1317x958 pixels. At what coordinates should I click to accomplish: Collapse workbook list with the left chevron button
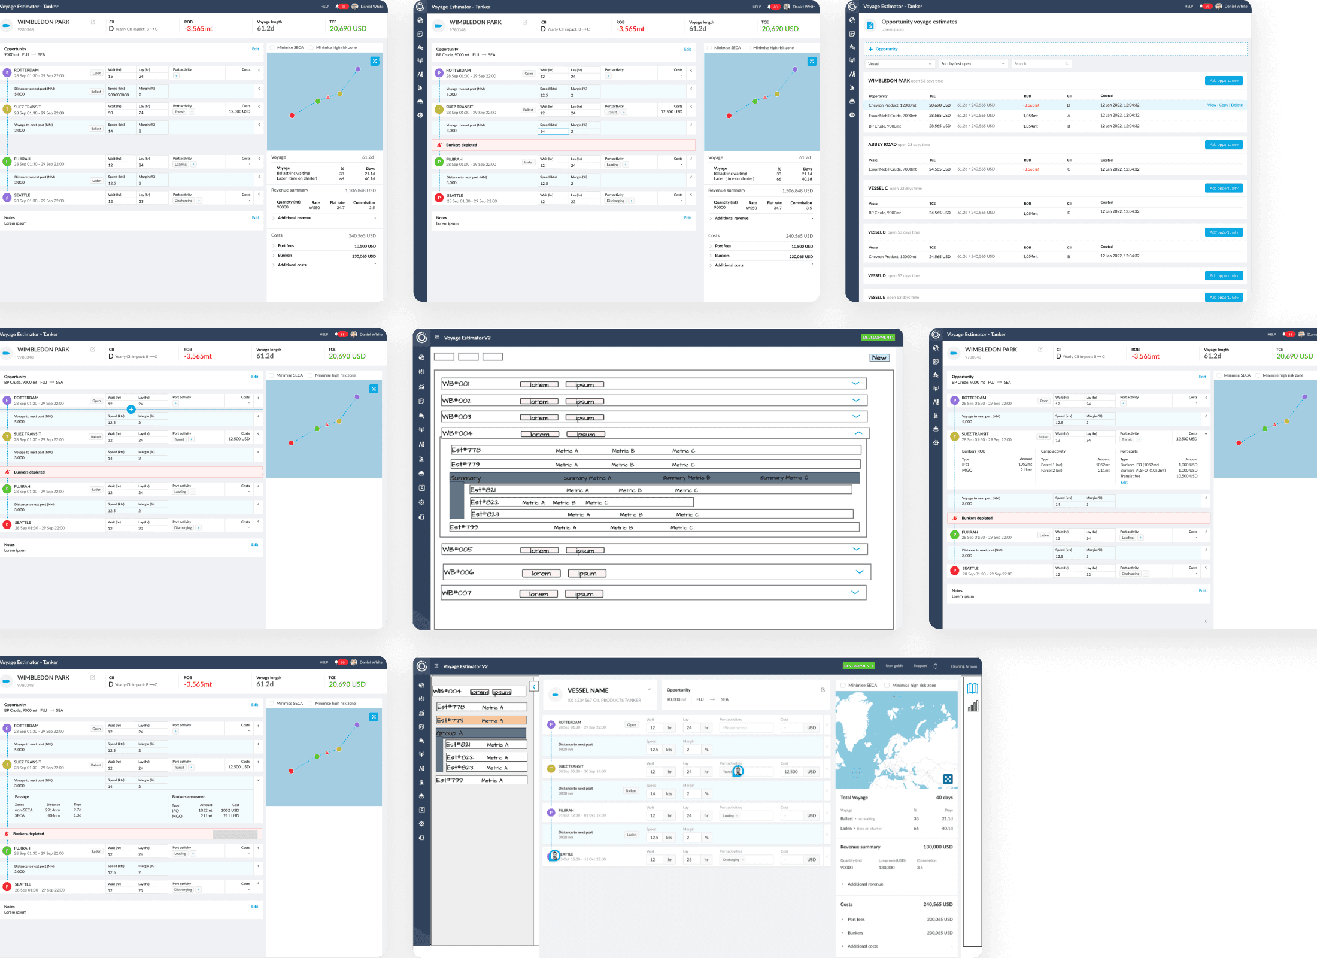(x=534, y=686)
